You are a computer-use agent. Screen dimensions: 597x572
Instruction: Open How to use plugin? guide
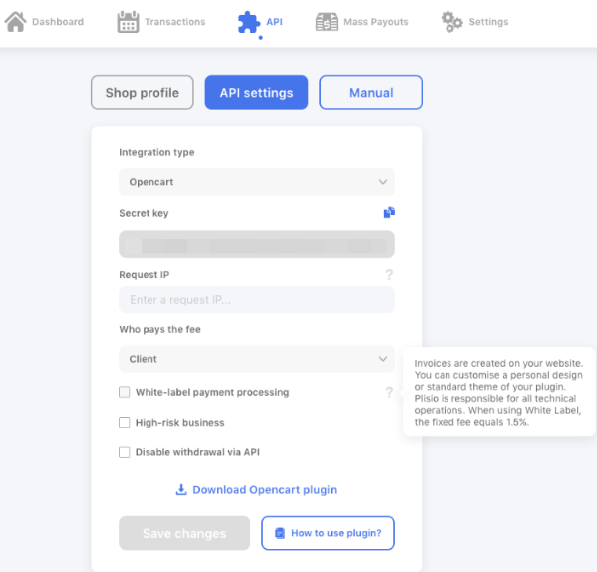point(328,533)
